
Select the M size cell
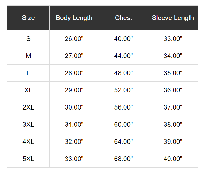pyautogui.click(x=28, y=56)
